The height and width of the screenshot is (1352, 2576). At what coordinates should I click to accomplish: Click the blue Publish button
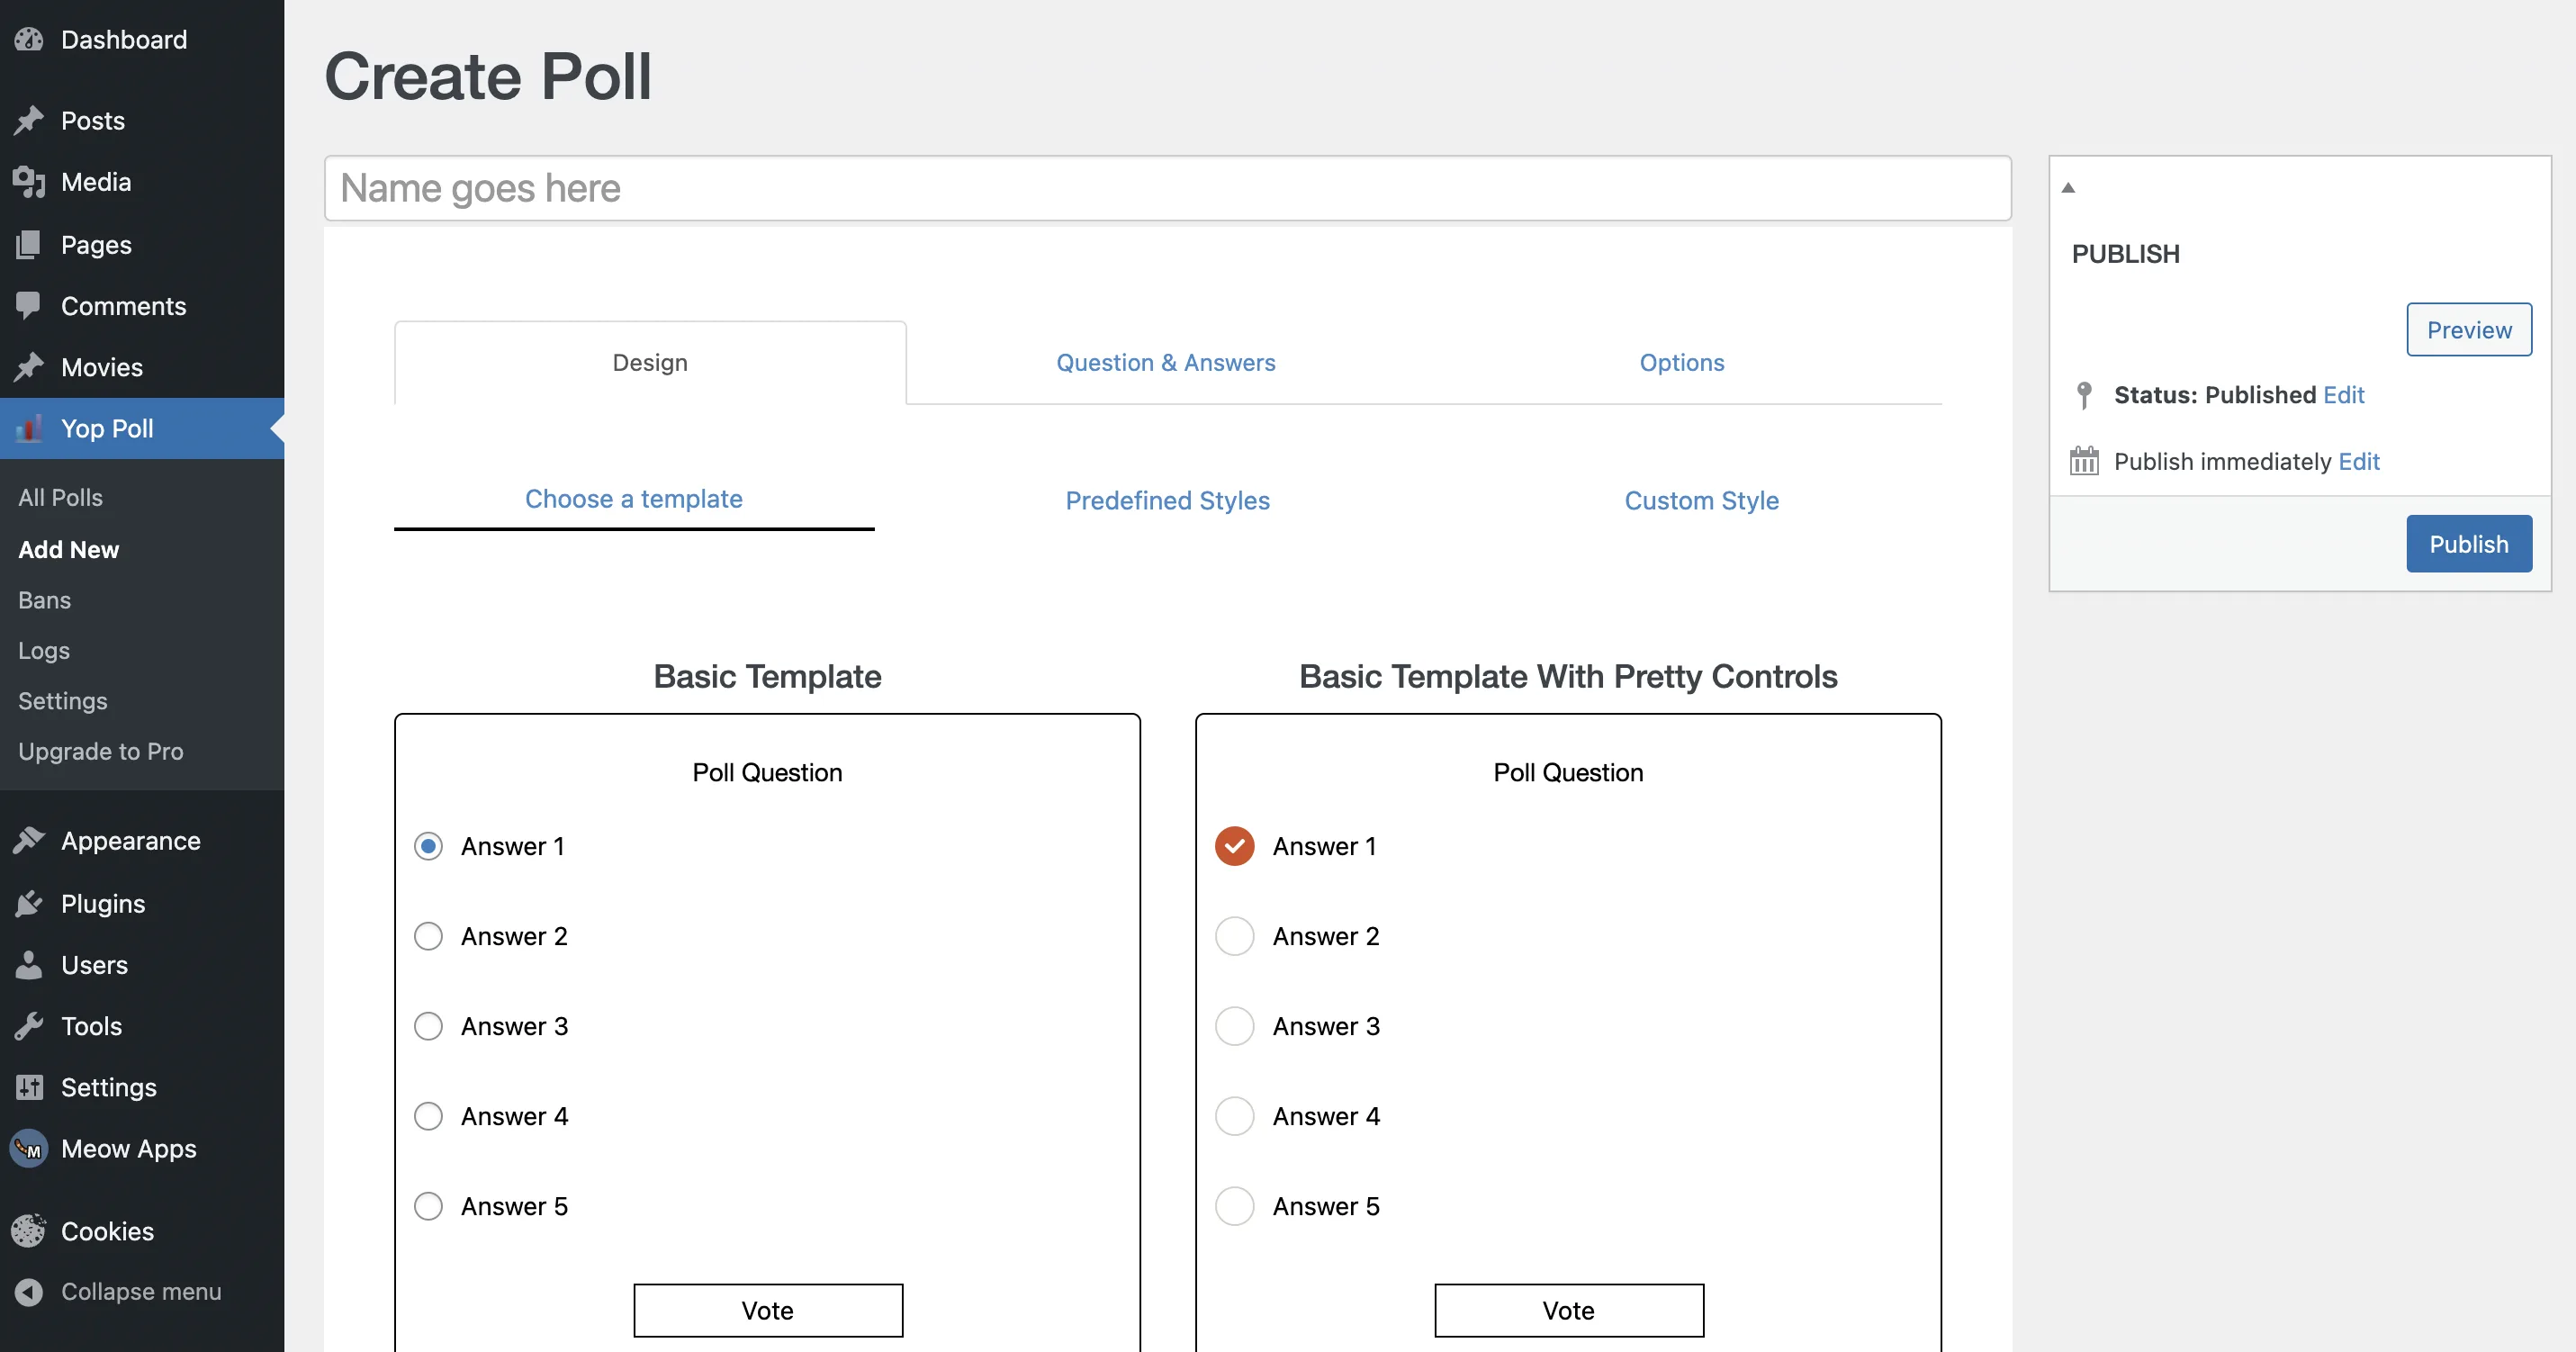[x=2468, y=544]
